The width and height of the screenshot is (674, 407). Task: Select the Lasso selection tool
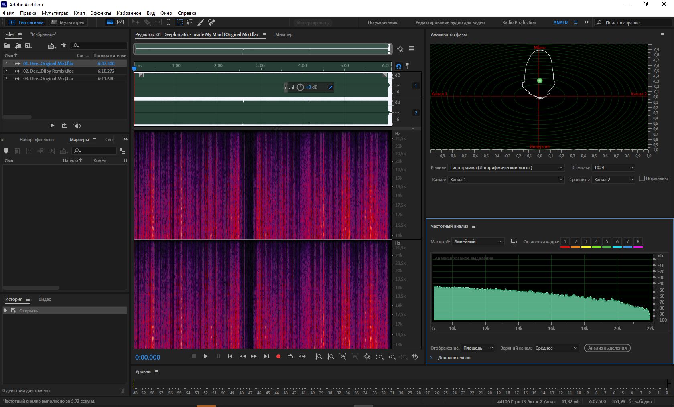(190, 22)
